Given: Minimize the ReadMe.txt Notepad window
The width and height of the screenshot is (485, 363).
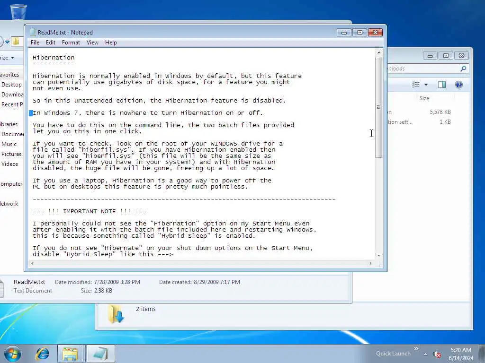Looking at the screenshot, I should coord(344,33).
